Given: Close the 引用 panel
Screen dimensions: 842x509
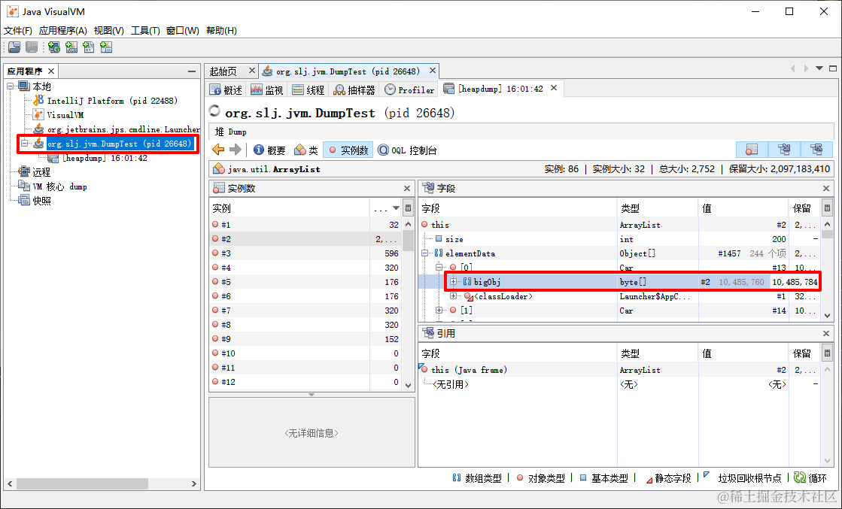Looking at the screenshot, I should 826,334.
